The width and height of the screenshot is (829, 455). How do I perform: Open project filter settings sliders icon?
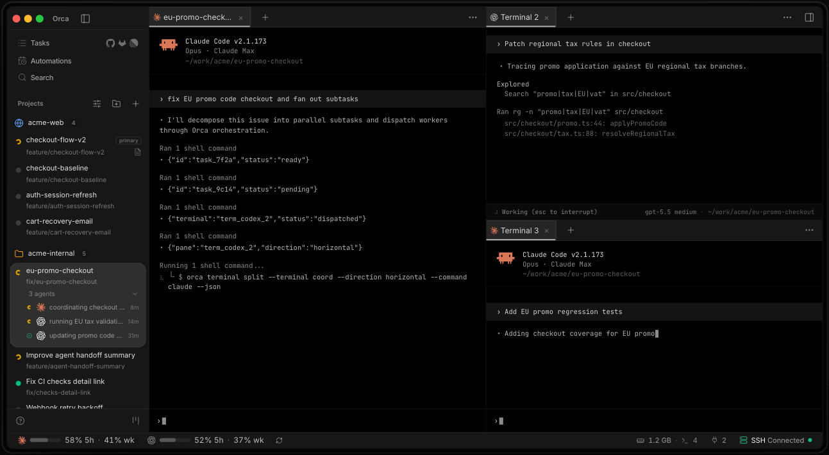[x=97, y=103]
